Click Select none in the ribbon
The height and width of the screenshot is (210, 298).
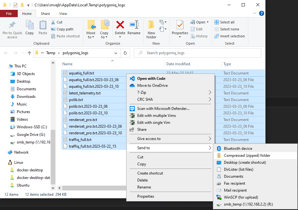[226, 29]
